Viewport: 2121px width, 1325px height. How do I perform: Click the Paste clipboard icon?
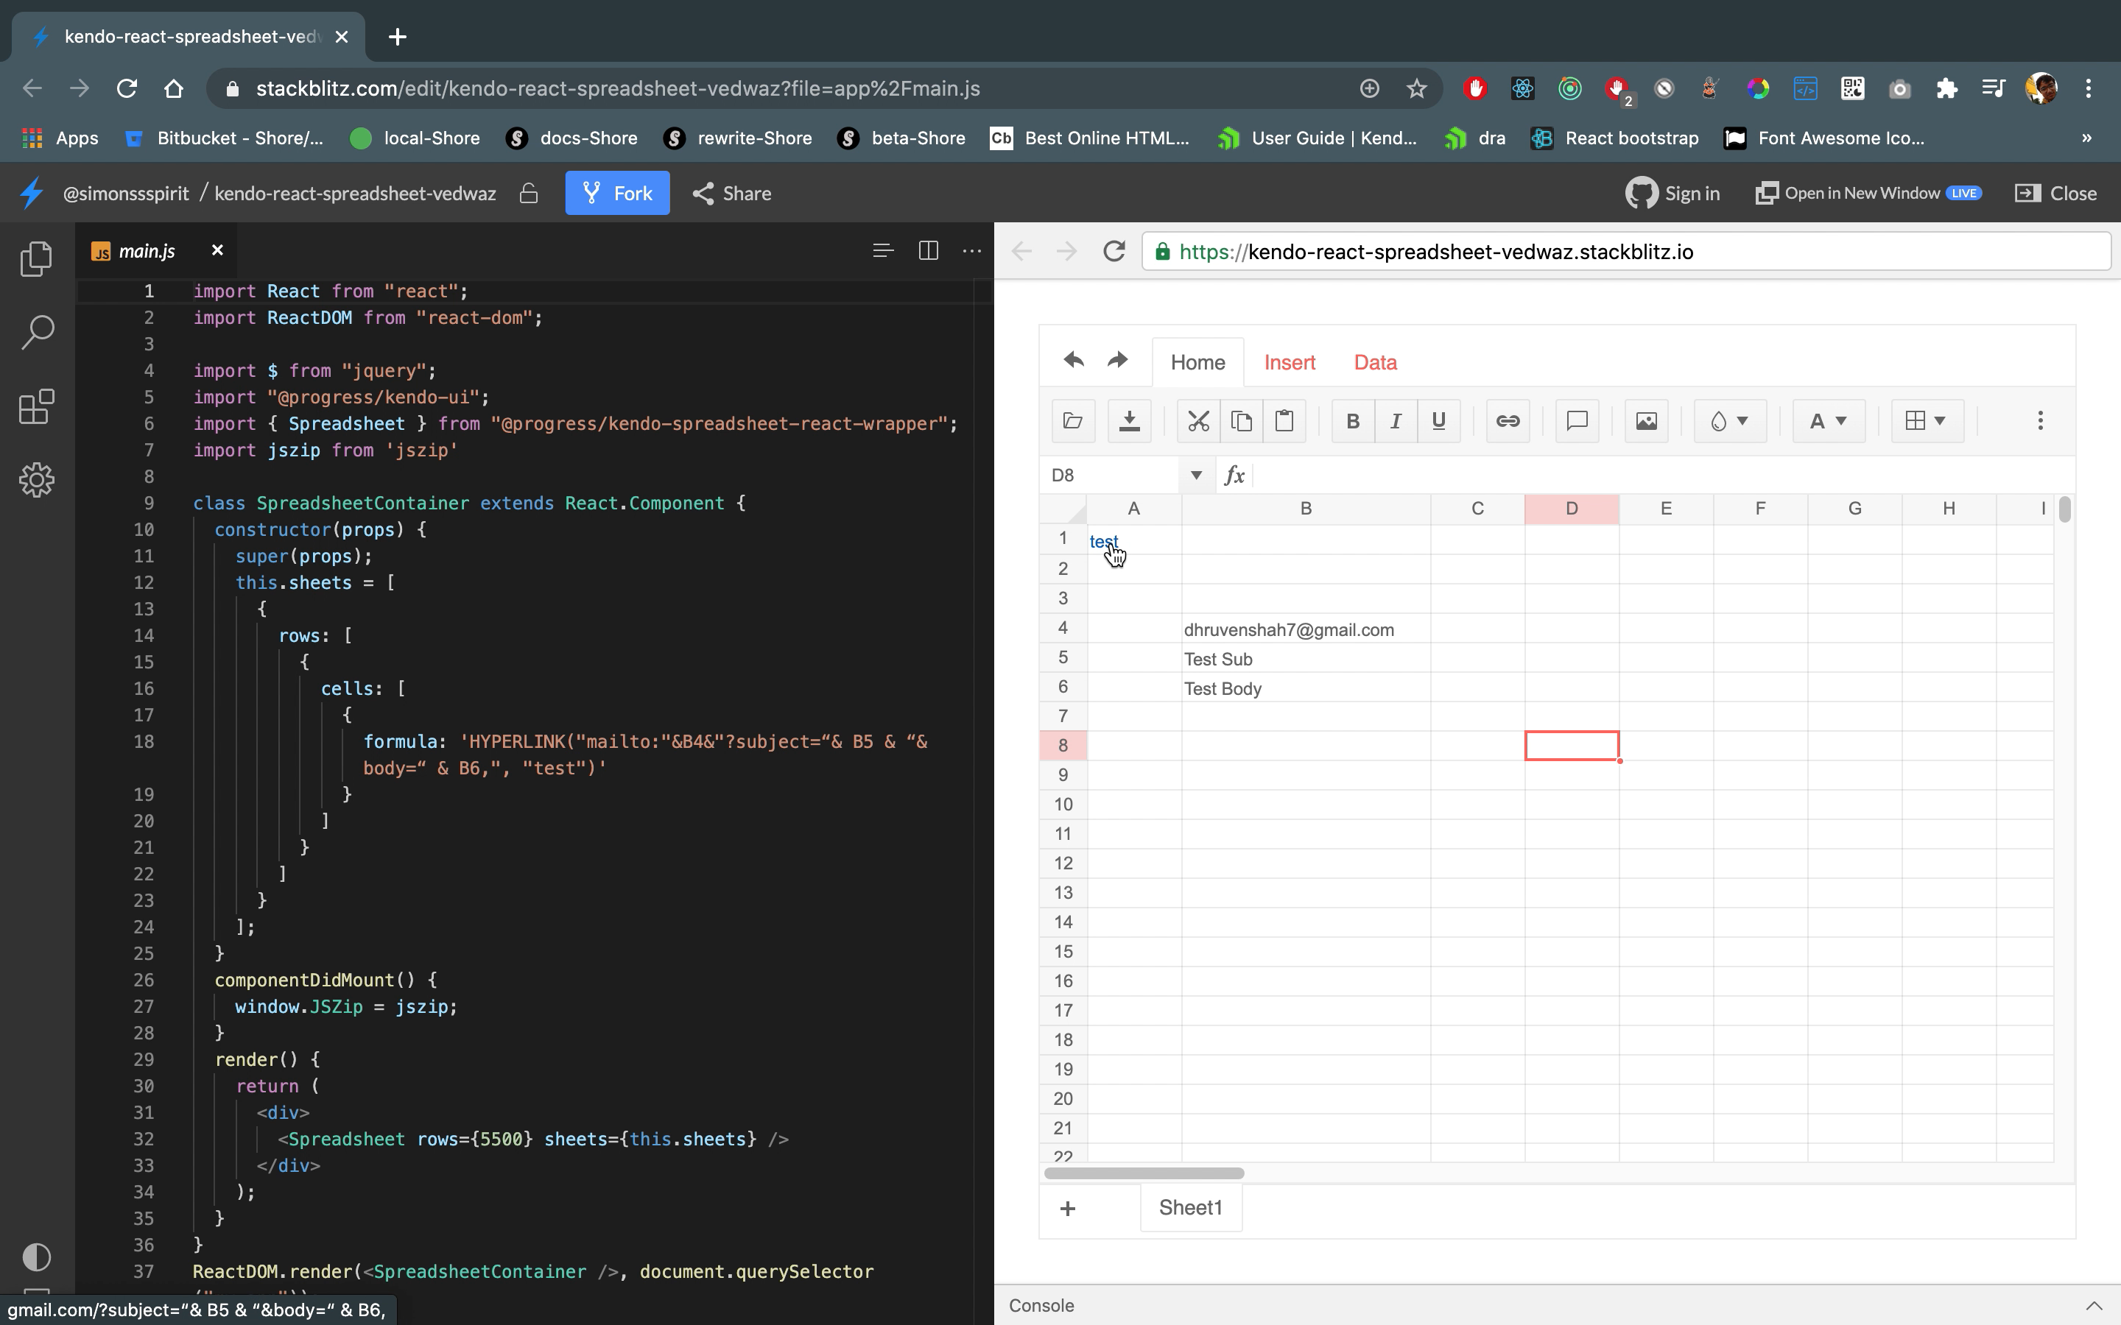tap(1284, 420)
